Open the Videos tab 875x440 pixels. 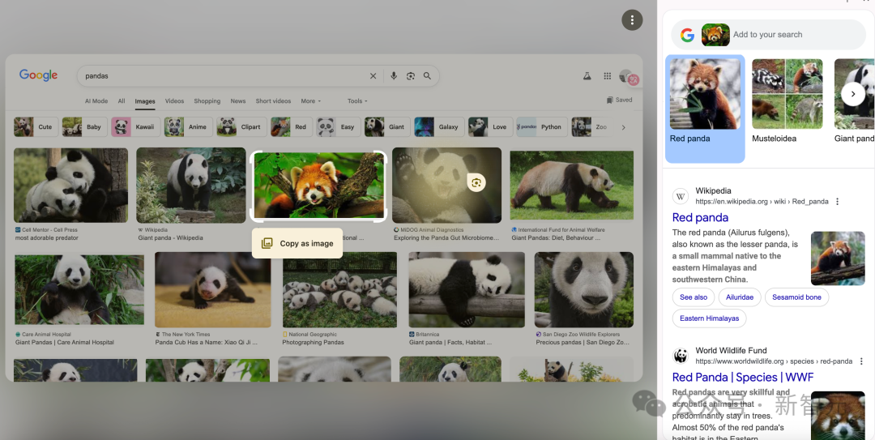point(174,101)
